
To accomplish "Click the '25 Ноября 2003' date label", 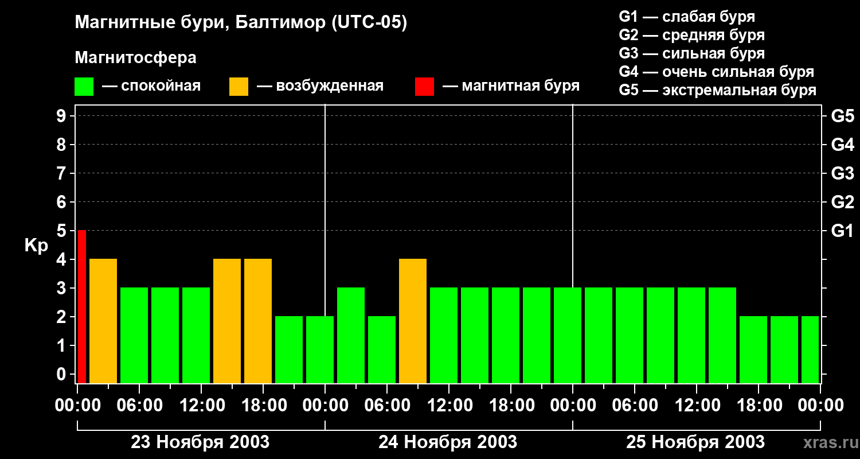I will pos(695,442).
